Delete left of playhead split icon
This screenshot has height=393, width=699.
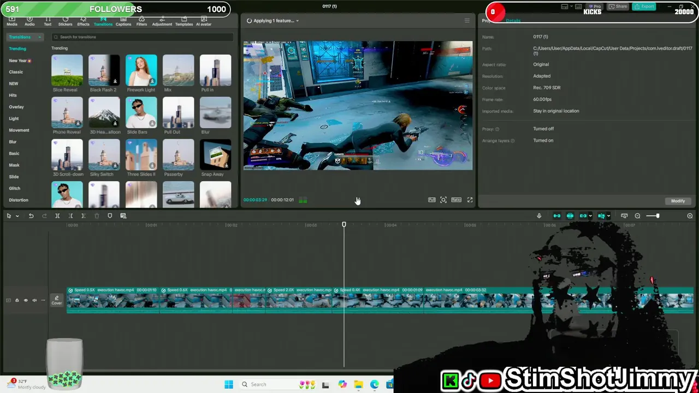tap(70, 216)
